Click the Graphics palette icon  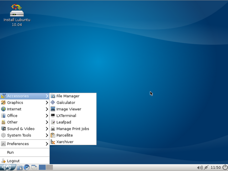click(x=3, y=103)
